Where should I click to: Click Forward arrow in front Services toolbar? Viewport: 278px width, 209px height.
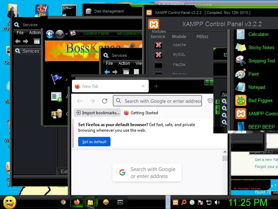[115, 72]
